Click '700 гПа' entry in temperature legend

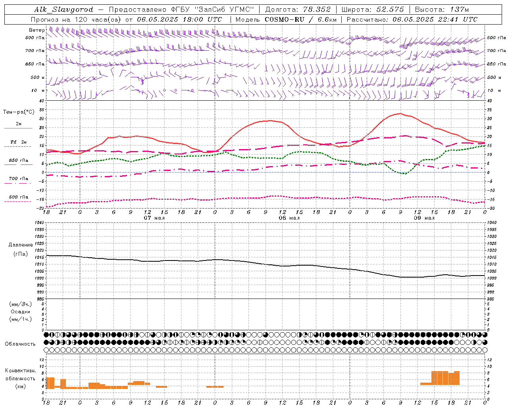19,178
